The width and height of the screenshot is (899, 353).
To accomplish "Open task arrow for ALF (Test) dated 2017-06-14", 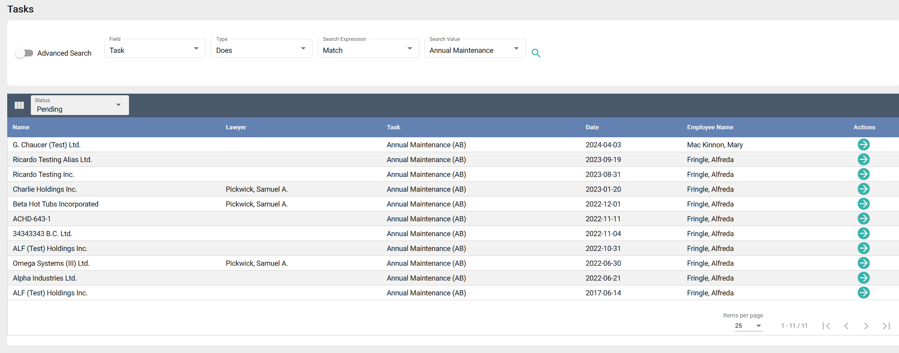I will 864,293.
